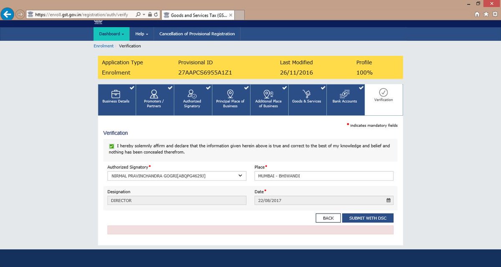This screenshot has height=267, width=501.
Task: Expand the Dashboard dropdown menu
Action: pyautogui.click(x=111, y=34)
